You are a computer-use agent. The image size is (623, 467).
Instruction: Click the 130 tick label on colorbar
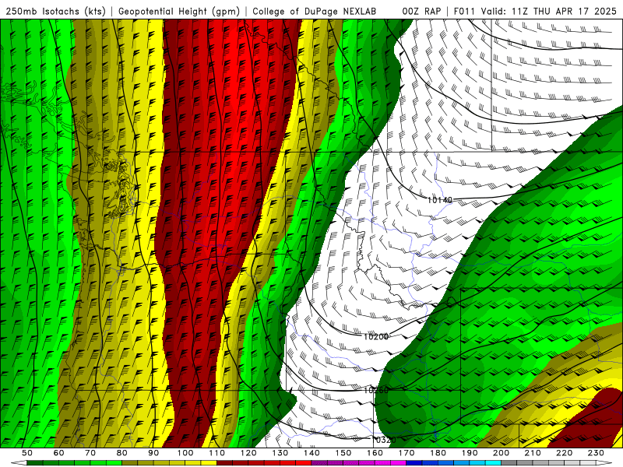(280, 453)
